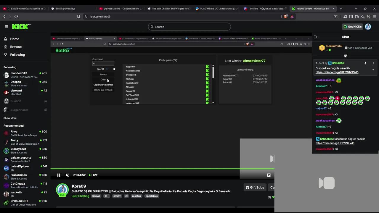The height and width of the screenshot is (213, 379).
Task: Open cbrown1 channel in Following list
Action: pos(25,92)
